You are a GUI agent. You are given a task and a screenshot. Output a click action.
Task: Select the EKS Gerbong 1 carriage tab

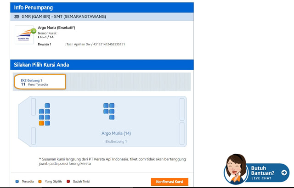pyautogui.click(x=40, y=82)
